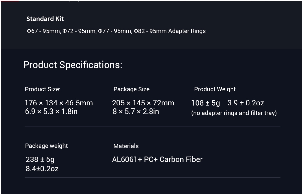Select the 108 ± 5g weight value
305x195 pixels.
pyautogui.click(x=206, y=103)
